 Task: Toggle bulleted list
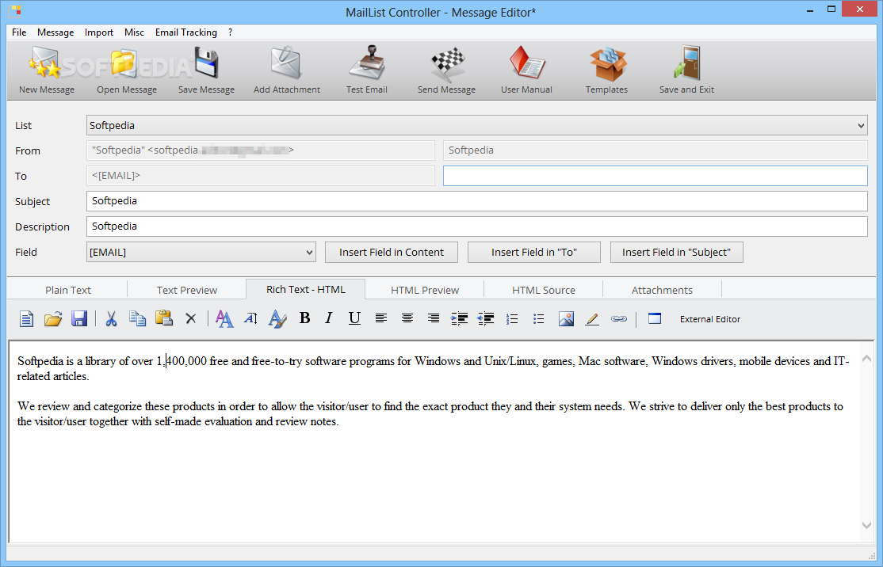click(538, 319)
